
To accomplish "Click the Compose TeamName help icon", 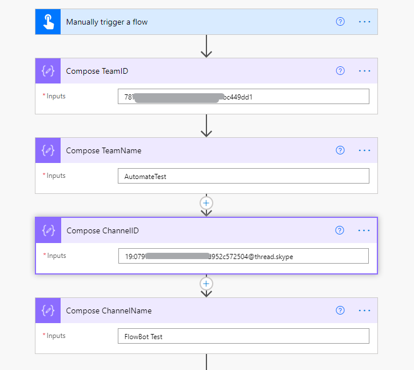I will pos(340,150).
